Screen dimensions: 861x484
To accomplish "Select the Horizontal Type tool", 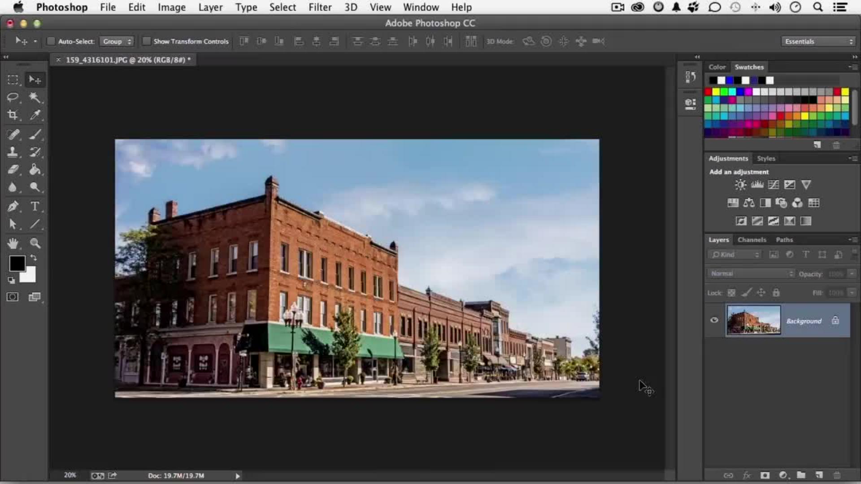I will pos(35,206).
